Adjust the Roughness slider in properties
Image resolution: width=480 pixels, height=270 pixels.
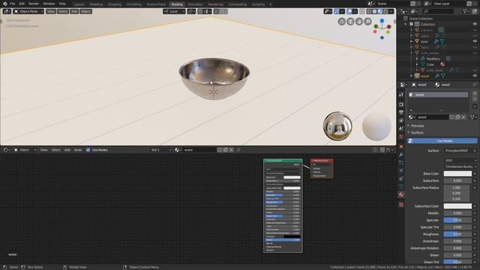click(457, 234)
